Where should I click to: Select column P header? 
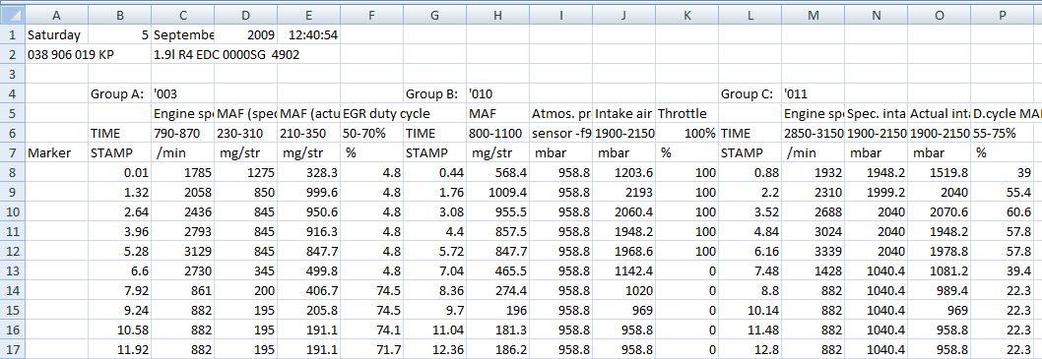[1003, 15]
